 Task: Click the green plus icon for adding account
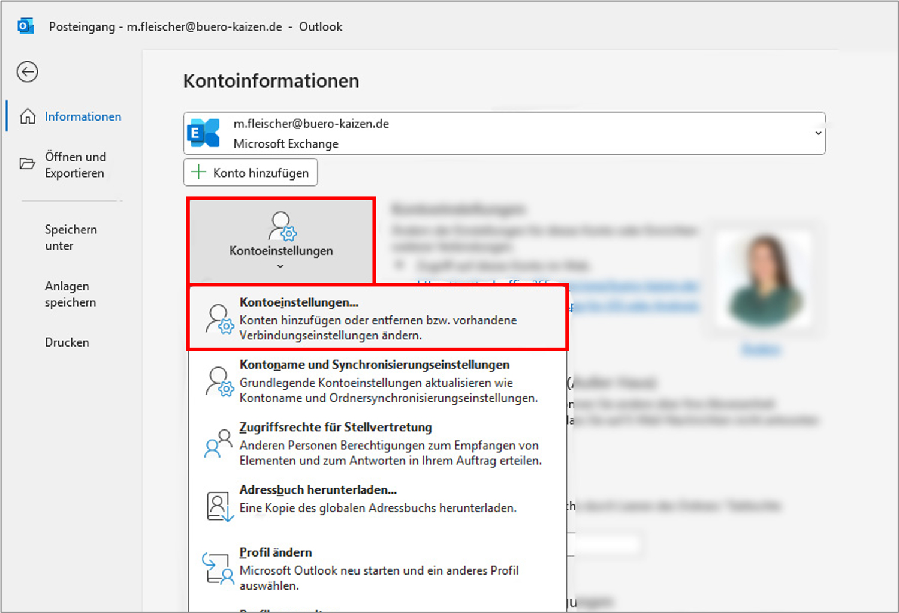point(198,173)
